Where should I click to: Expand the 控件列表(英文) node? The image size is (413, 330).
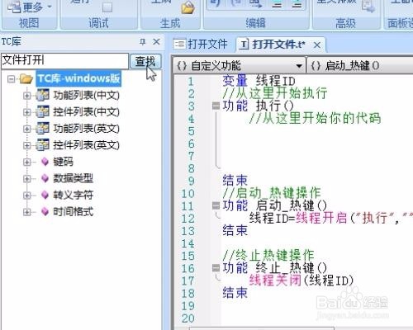click(26, 145)
